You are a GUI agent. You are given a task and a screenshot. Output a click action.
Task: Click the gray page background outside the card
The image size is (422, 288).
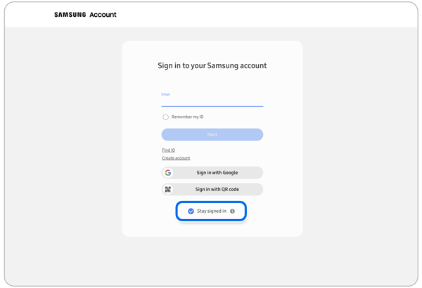(63, 155)
